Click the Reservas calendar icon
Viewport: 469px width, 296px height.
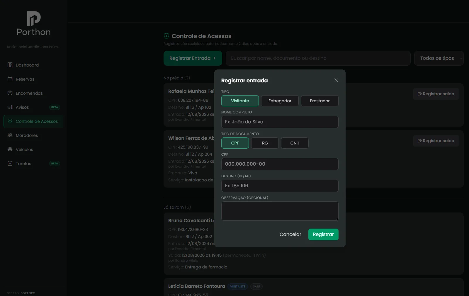(x=10, y=79)
